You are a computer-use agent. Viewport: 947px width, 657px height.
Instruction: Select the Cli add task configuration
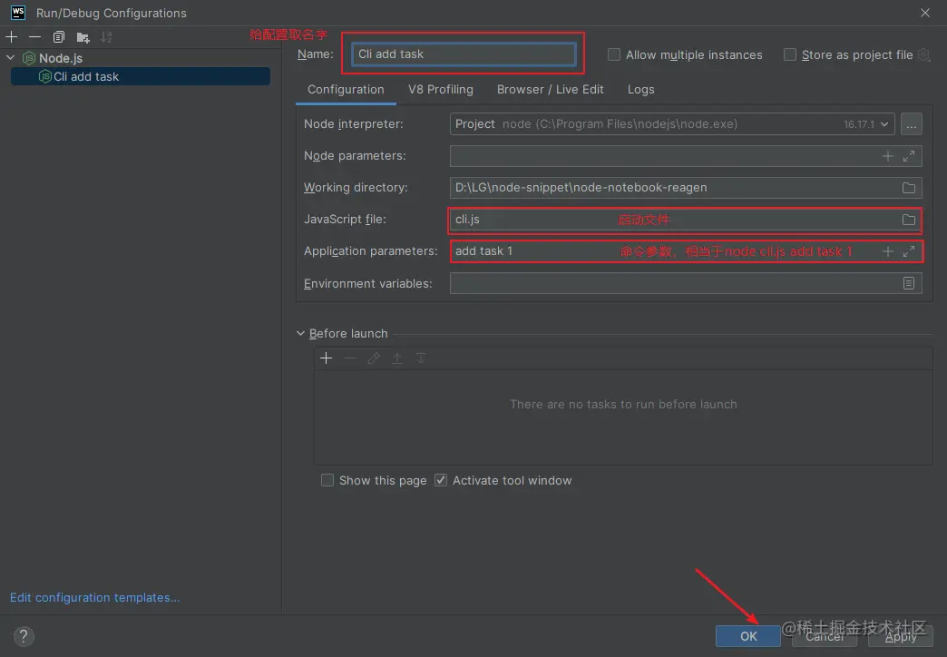click(140, 77)
